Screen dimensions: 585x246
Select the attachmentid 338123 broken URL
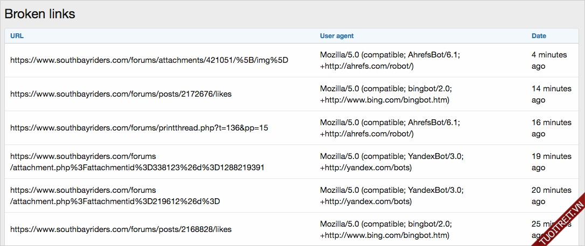(x=137, y=162)
